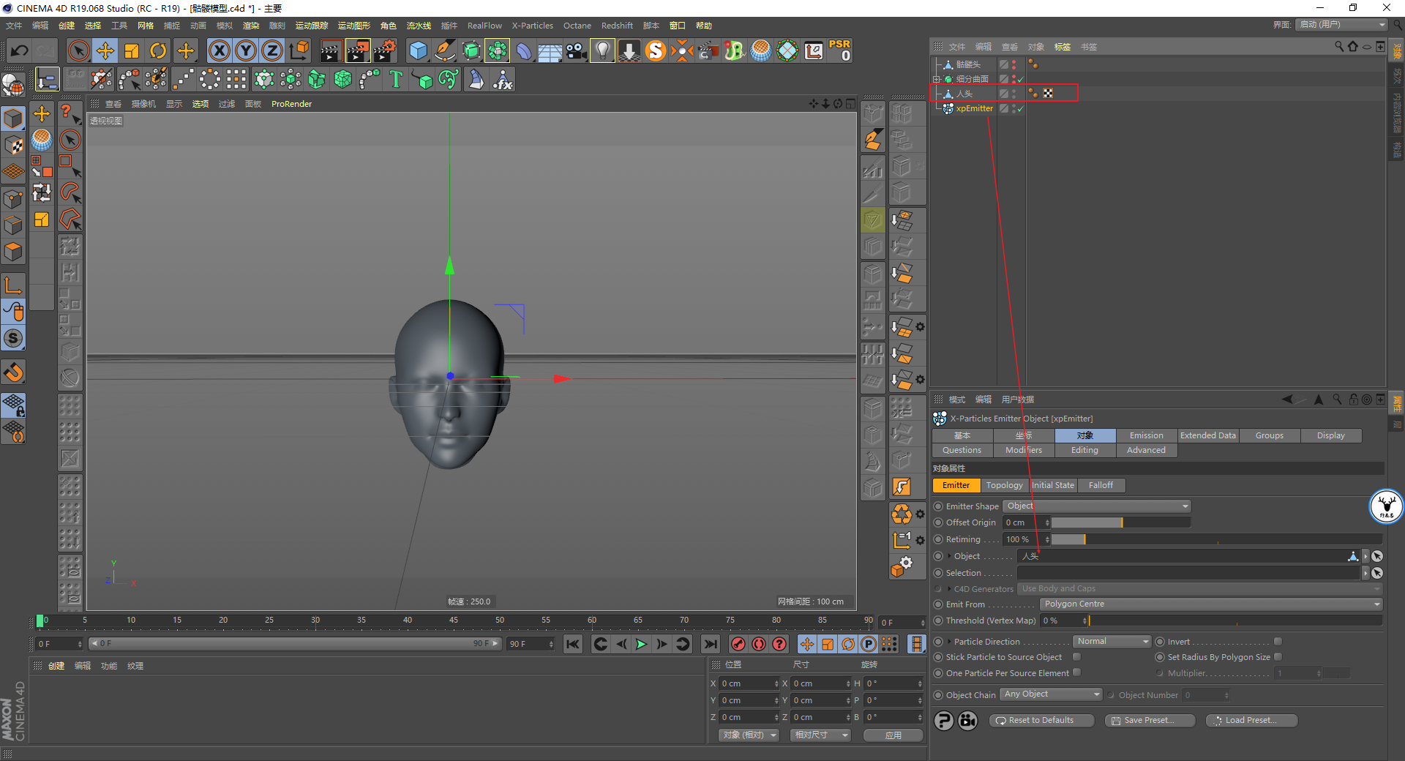Click the xpEmitter object icon in Object Manager

948,108
